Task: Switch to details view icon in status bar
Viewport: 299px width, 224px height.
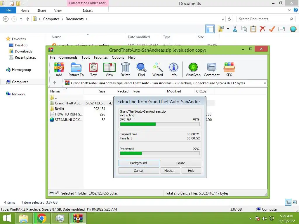Action: click(x=288, y=202)
